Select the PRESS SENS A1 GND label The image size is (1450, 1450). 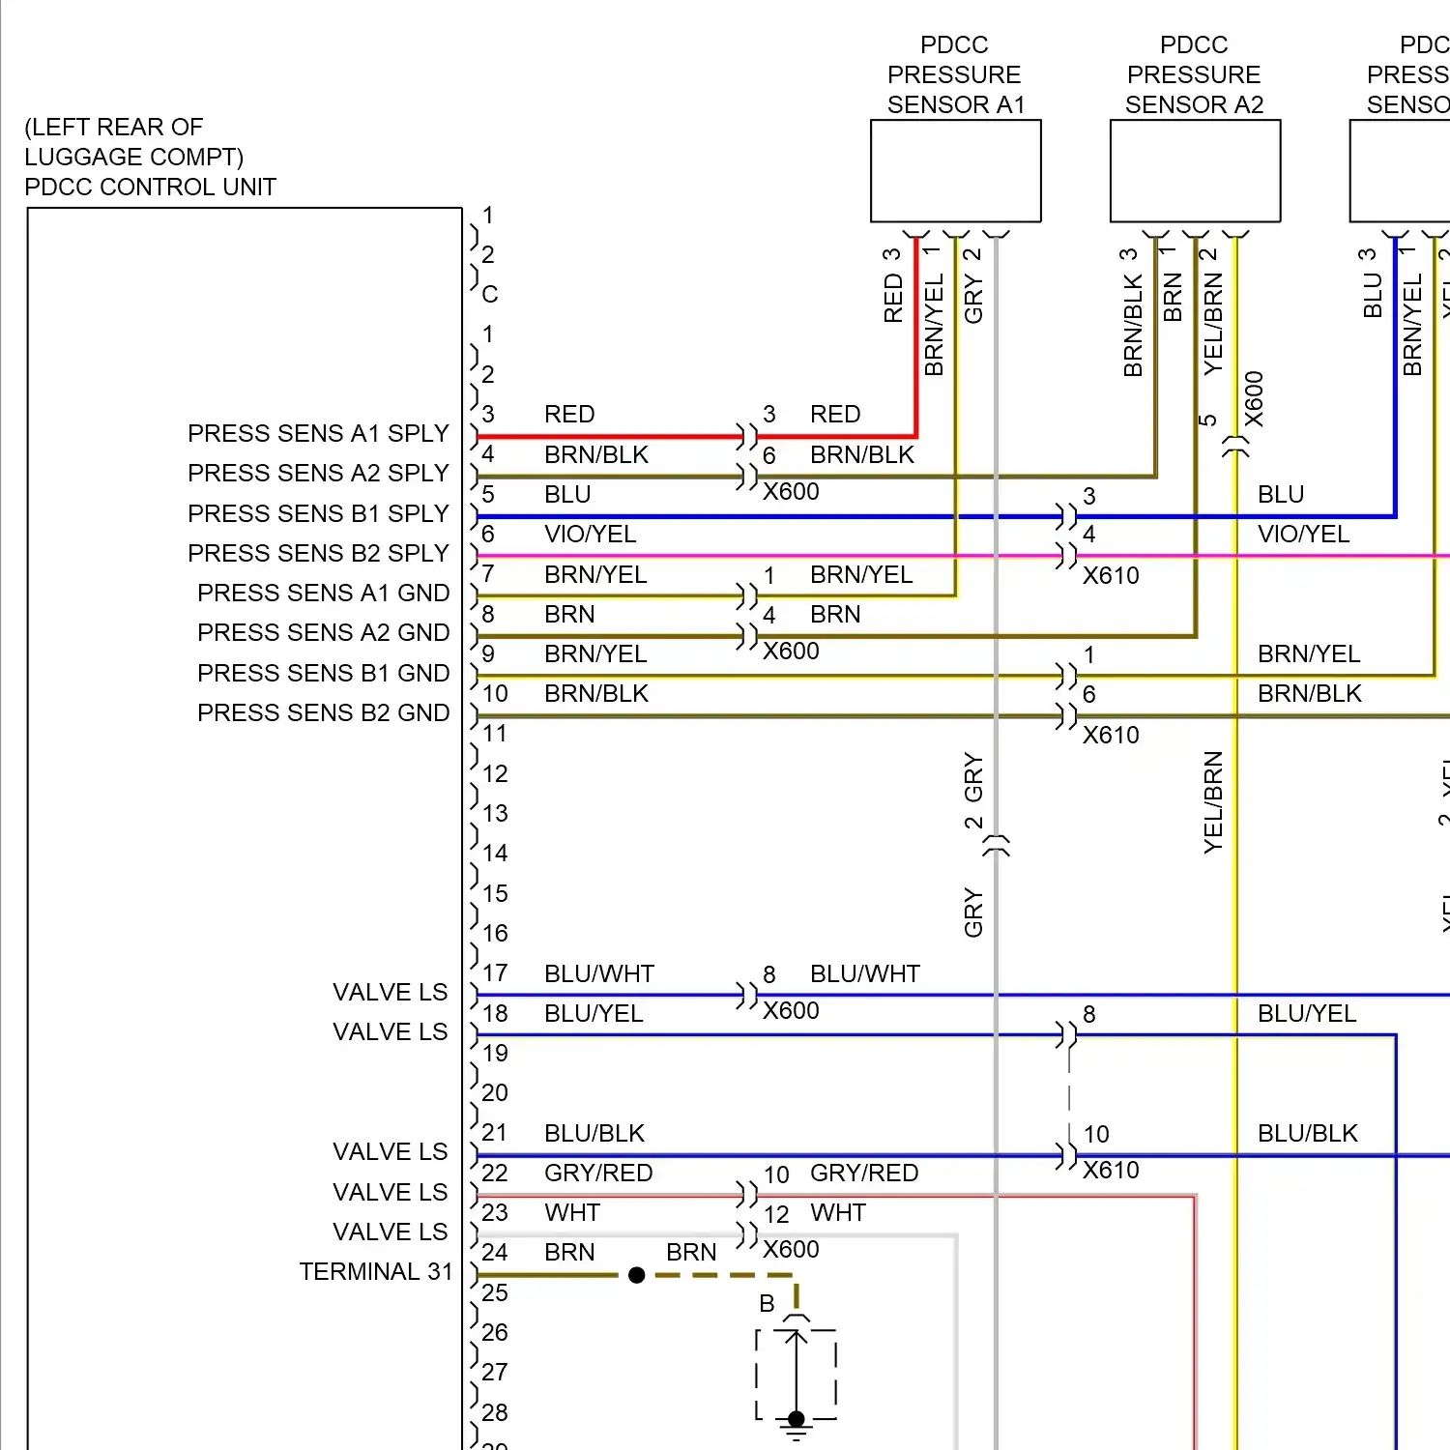pyautogui.click(x=324, y=593)
